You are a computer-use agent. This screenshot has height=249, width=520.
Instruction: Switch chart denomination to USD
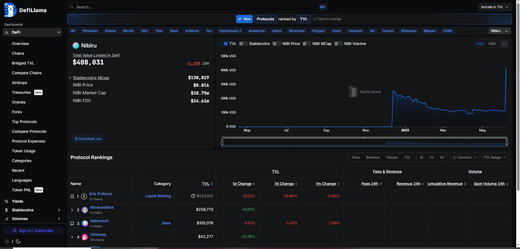(x=480, y=44)
